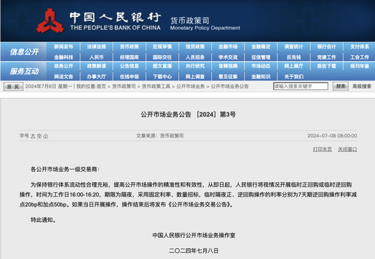Open the 在线申报 menu item
The width and height of the screenshot is (375, 259).
click(130, 76)
